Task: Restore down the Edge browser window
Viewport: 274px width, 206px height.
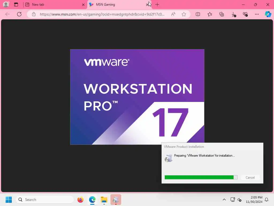Action: click(256, 5)
